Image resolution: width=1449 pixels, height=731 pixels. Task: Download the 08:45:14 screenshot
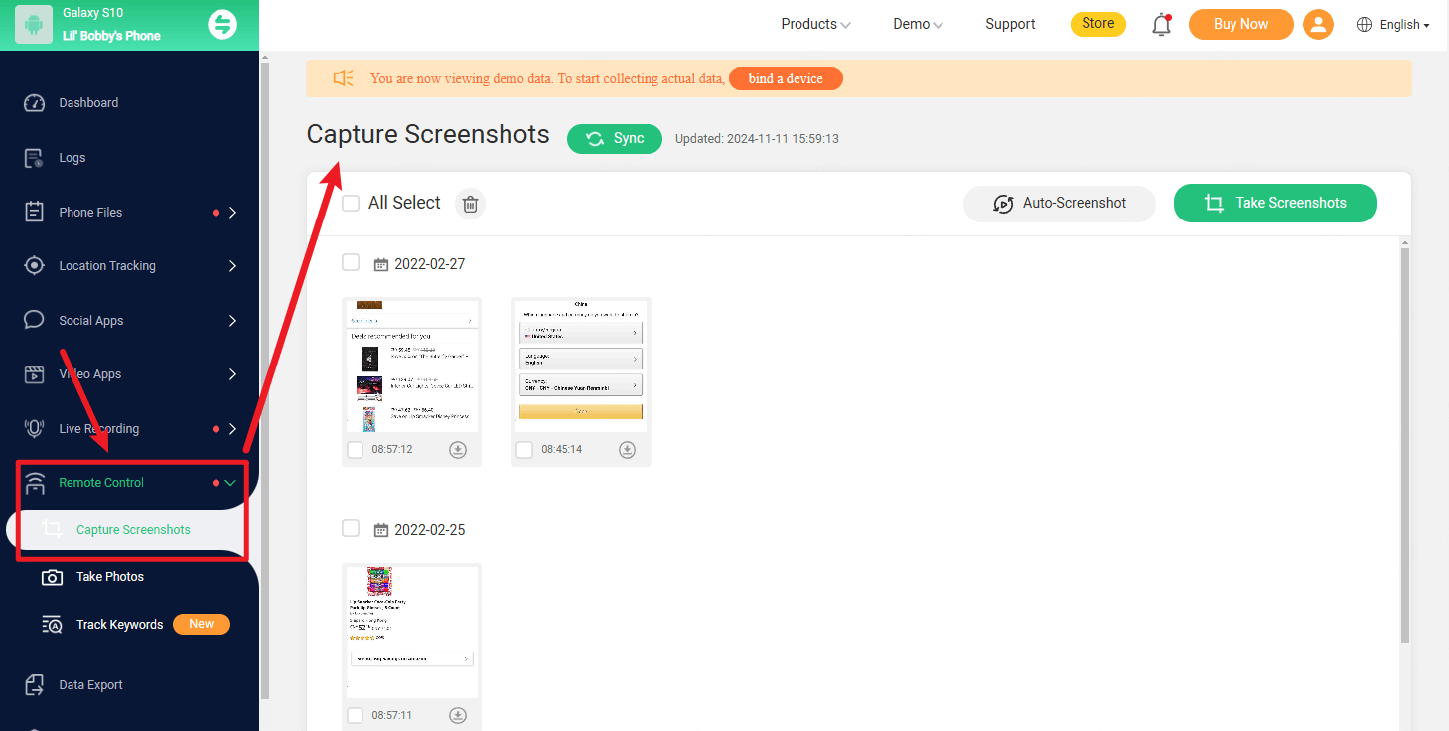(x=627, y=449)
